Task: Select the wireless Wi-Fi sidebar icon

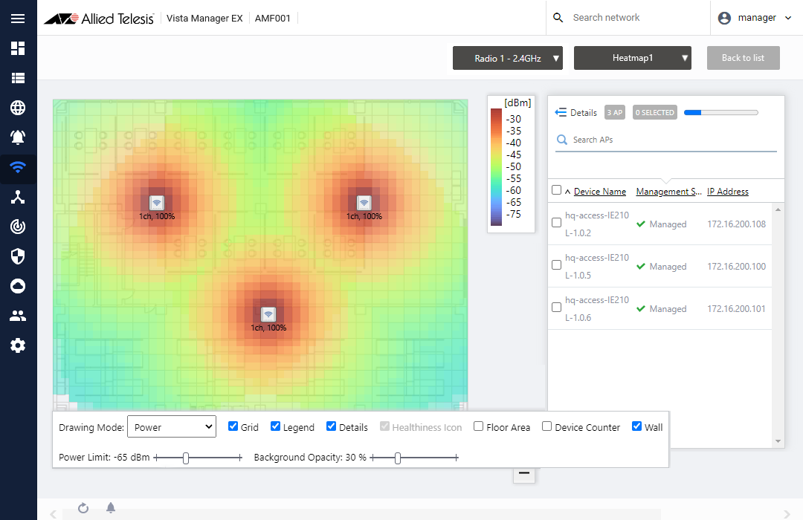Action: point(18,167)
